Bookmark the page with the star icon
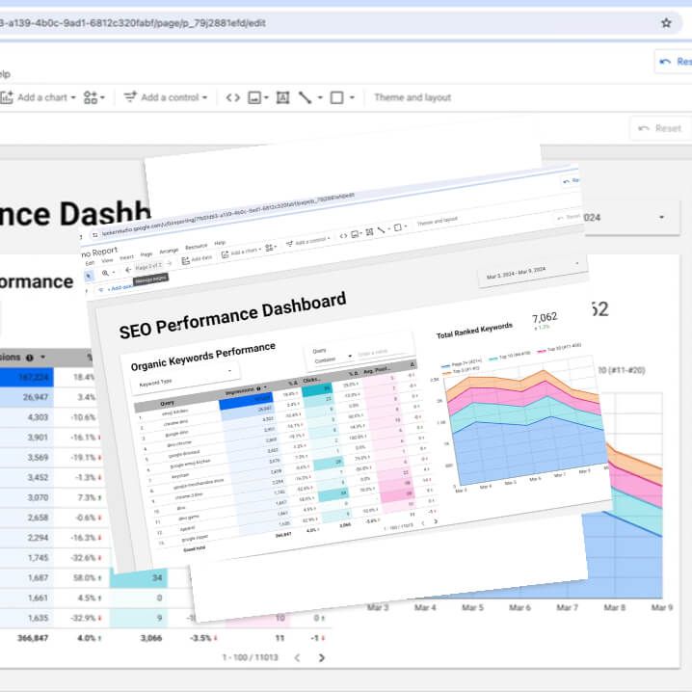The image size is (692, 692). 666,23
